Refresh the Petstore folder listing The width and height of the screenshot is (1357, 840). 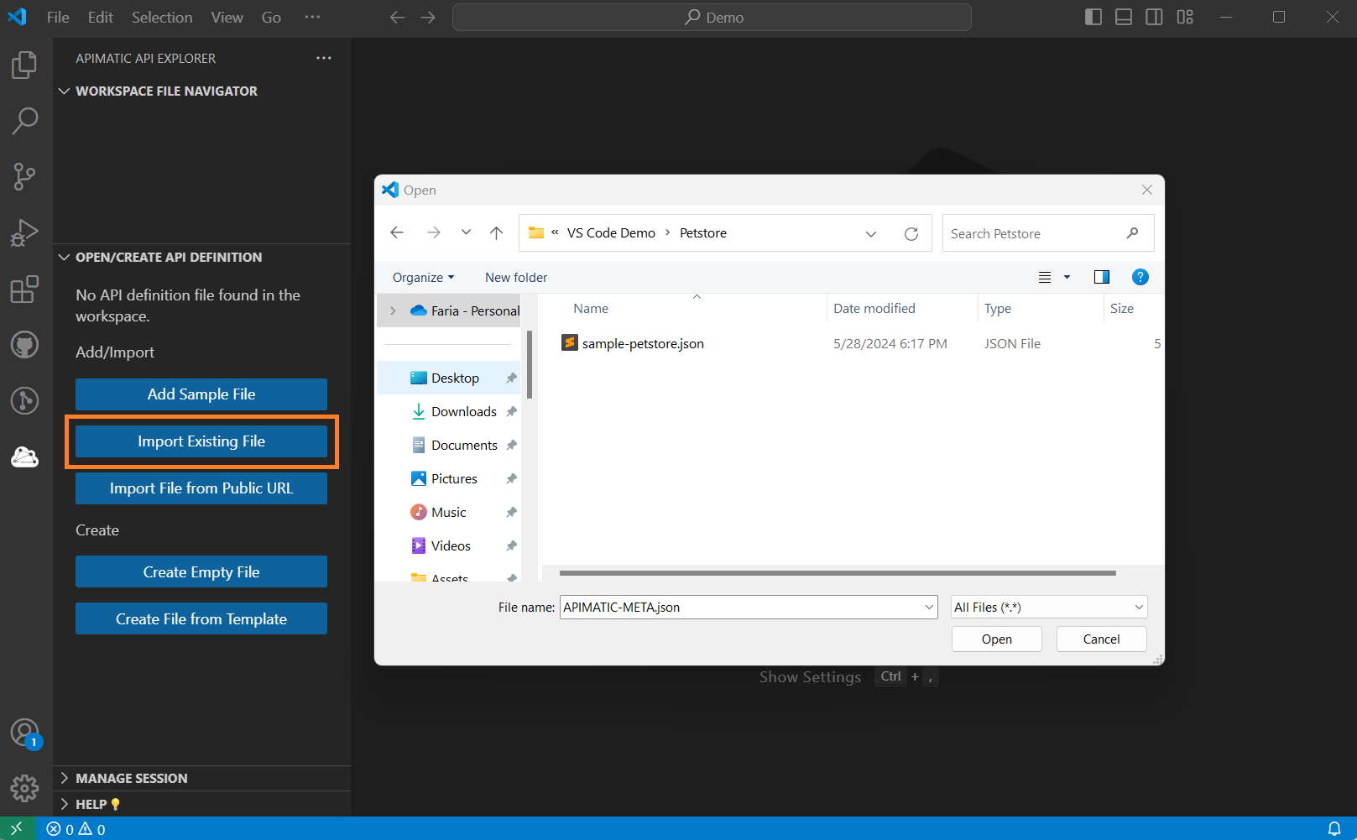[x=911, y=233]
